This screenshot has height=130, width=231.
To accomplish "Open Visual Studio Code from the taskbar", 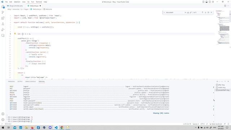I will click(x=56, y=127).
